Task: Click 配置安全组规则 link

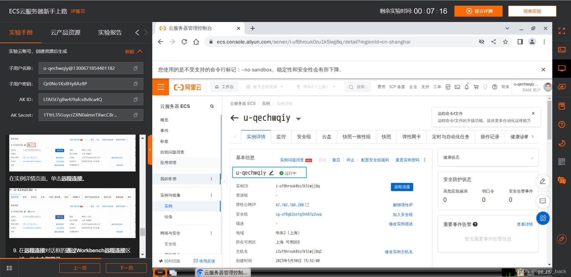Action: [x=375, y=160]
